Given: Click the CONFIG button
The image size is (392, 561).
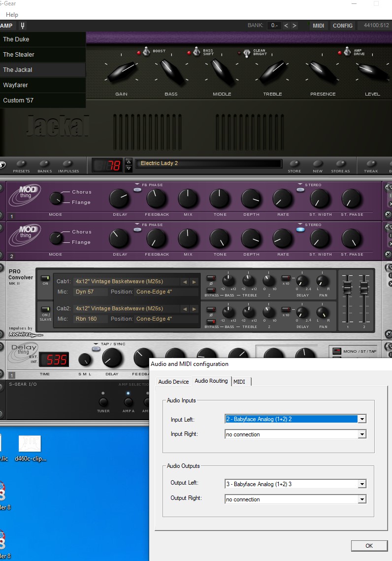Looking at the screenshot, I should (x=342, y=26).
